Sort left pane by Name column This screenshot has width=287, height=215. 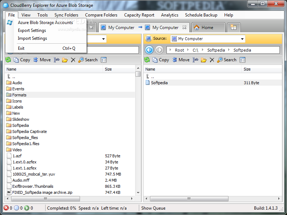pyautogui.click(x=54, y=69)
